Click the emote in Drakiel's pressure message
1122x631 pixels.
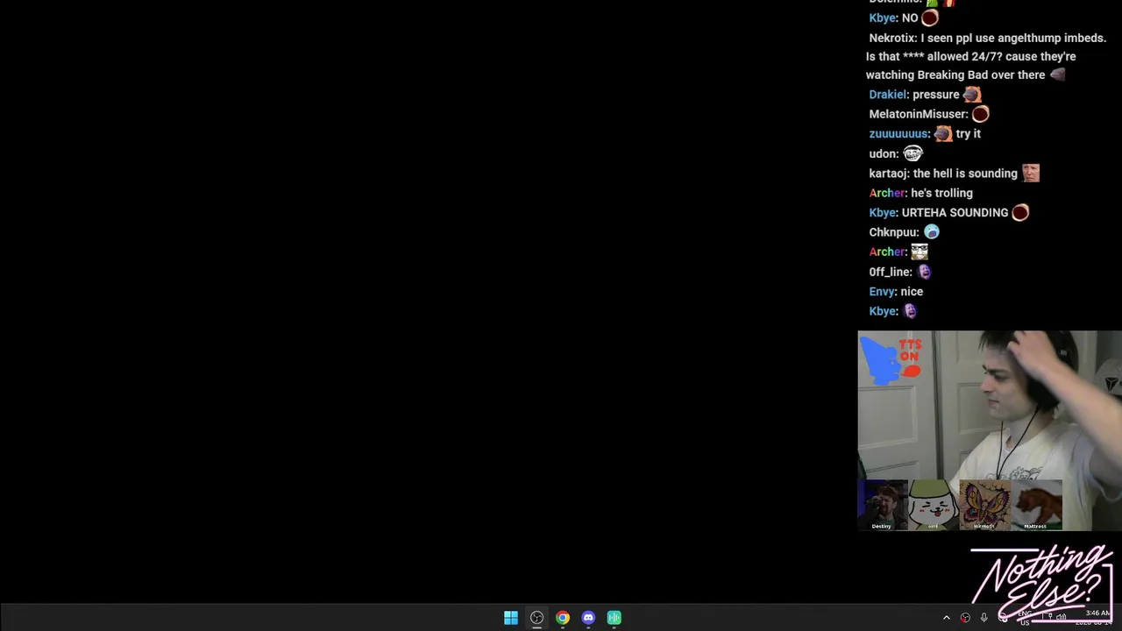(x=972, y=95)
